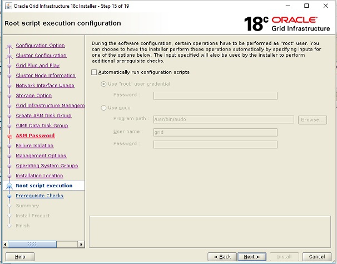Click Browse for sudo program path
This screenshot has height=264, width=337.
pos(313,119)
